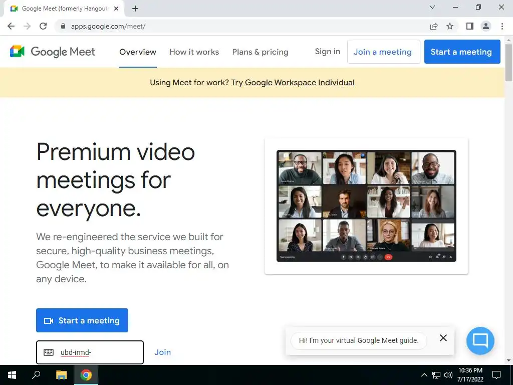Screen dimensions: 513x385
Task: Open the Plans & pricing tab
Action: click(x=261, y=52)
